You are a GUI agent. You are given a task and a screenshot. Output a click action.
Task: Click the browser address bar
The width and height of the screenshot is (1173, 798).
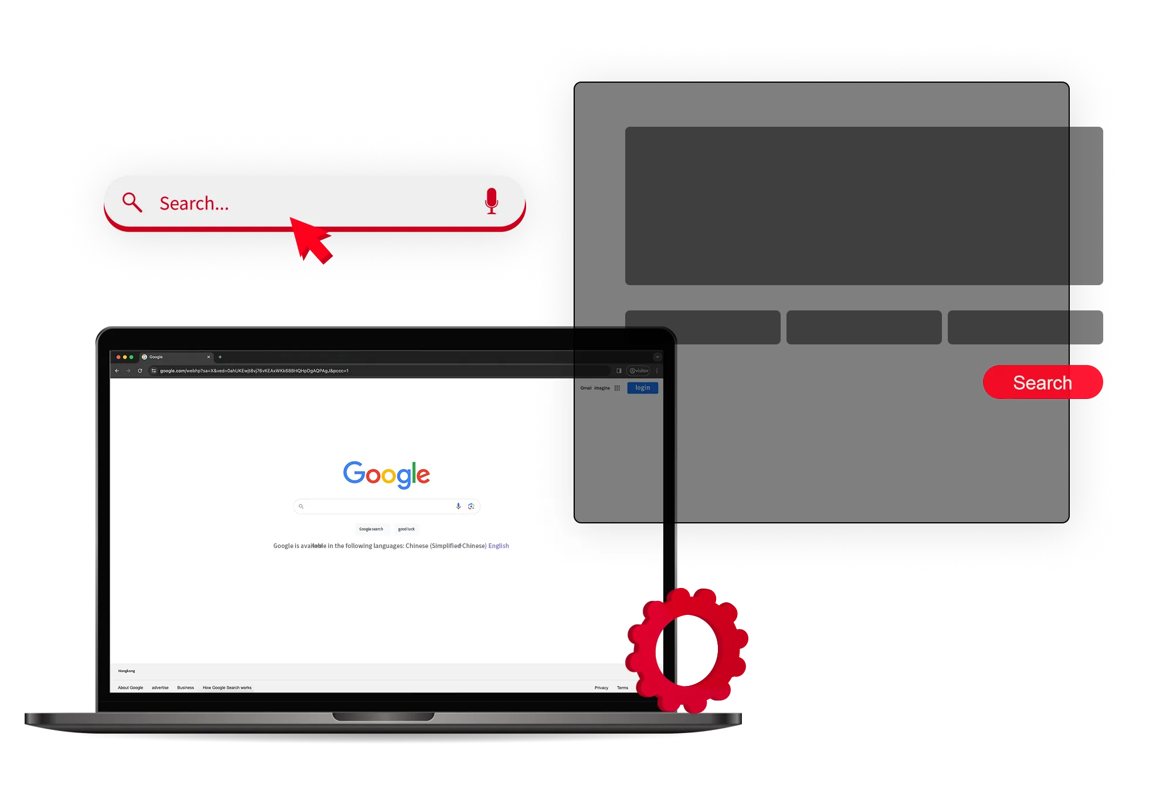384,370
